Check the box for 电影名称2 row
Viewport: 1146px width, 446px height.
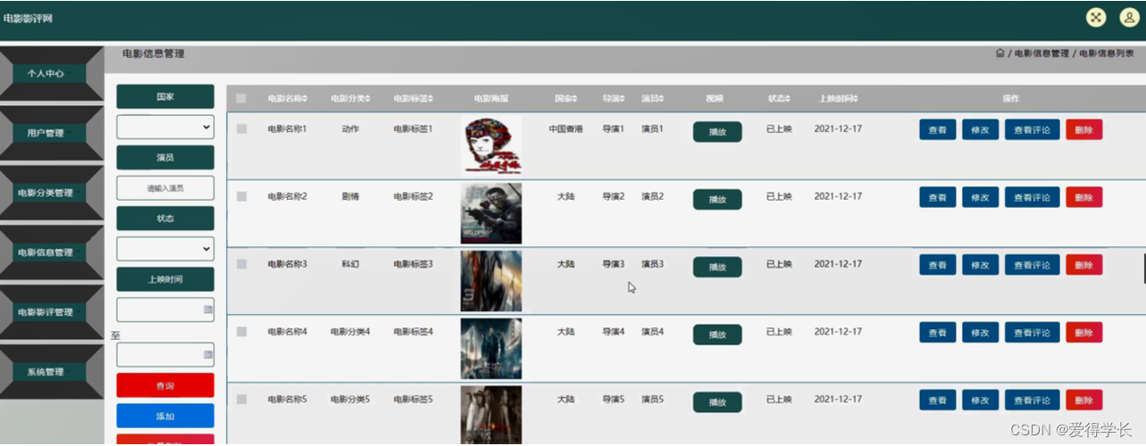click(241, 196)
